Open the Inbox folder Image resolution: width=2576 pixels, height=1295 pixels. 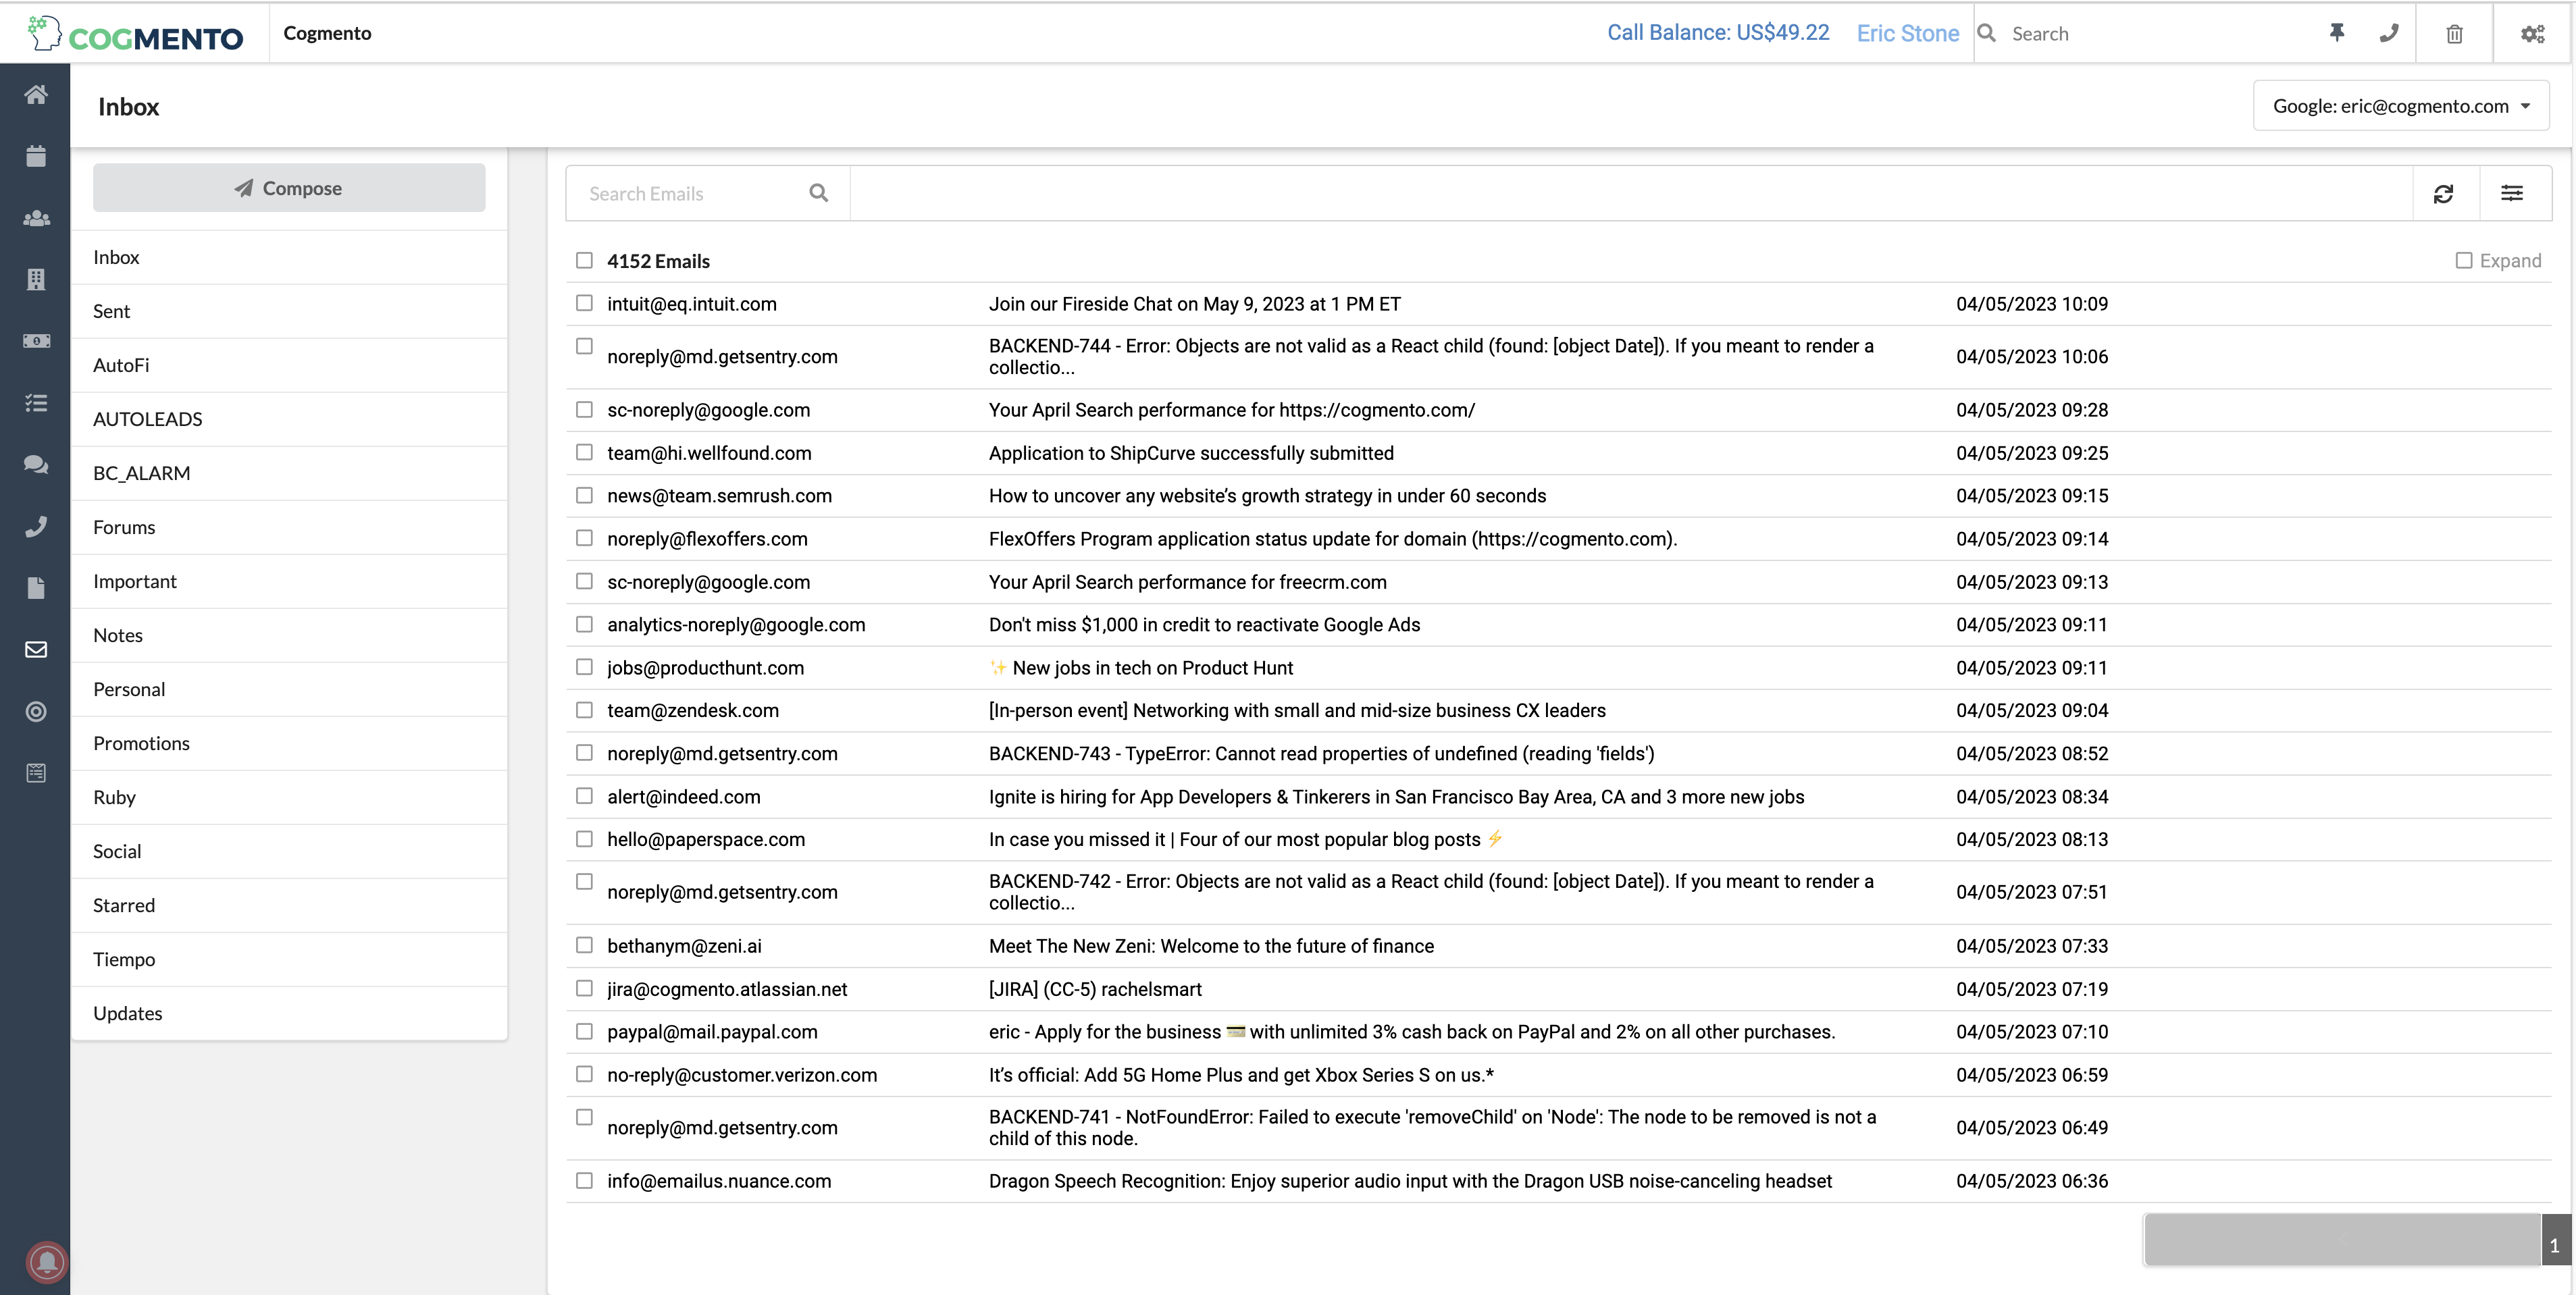(289, 257)
